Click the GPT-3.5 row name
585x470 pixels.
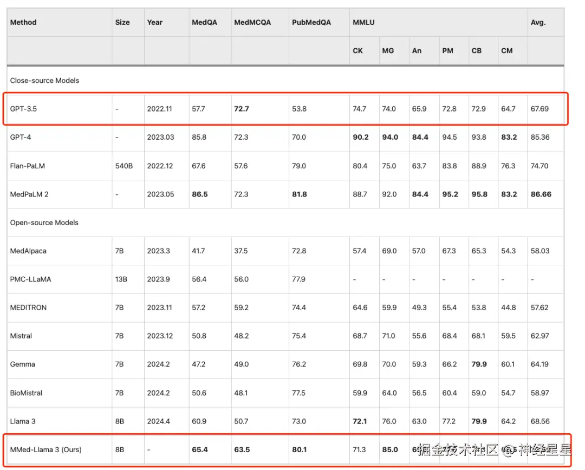pyautogui.click(x=23, y=109)
